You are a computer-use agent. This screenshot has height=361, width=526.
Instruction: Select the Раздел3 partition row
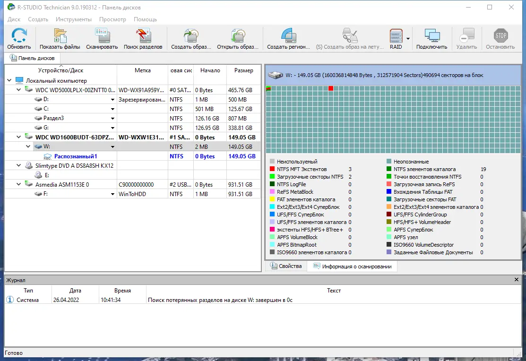(x=133, y=118)
